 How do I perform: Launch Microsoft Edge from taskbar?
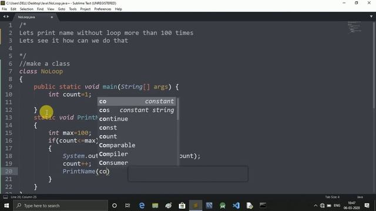pos(142,206)
